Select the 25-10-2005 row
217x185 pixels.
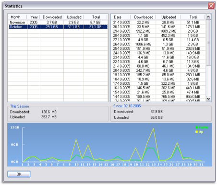click(158, 48)
